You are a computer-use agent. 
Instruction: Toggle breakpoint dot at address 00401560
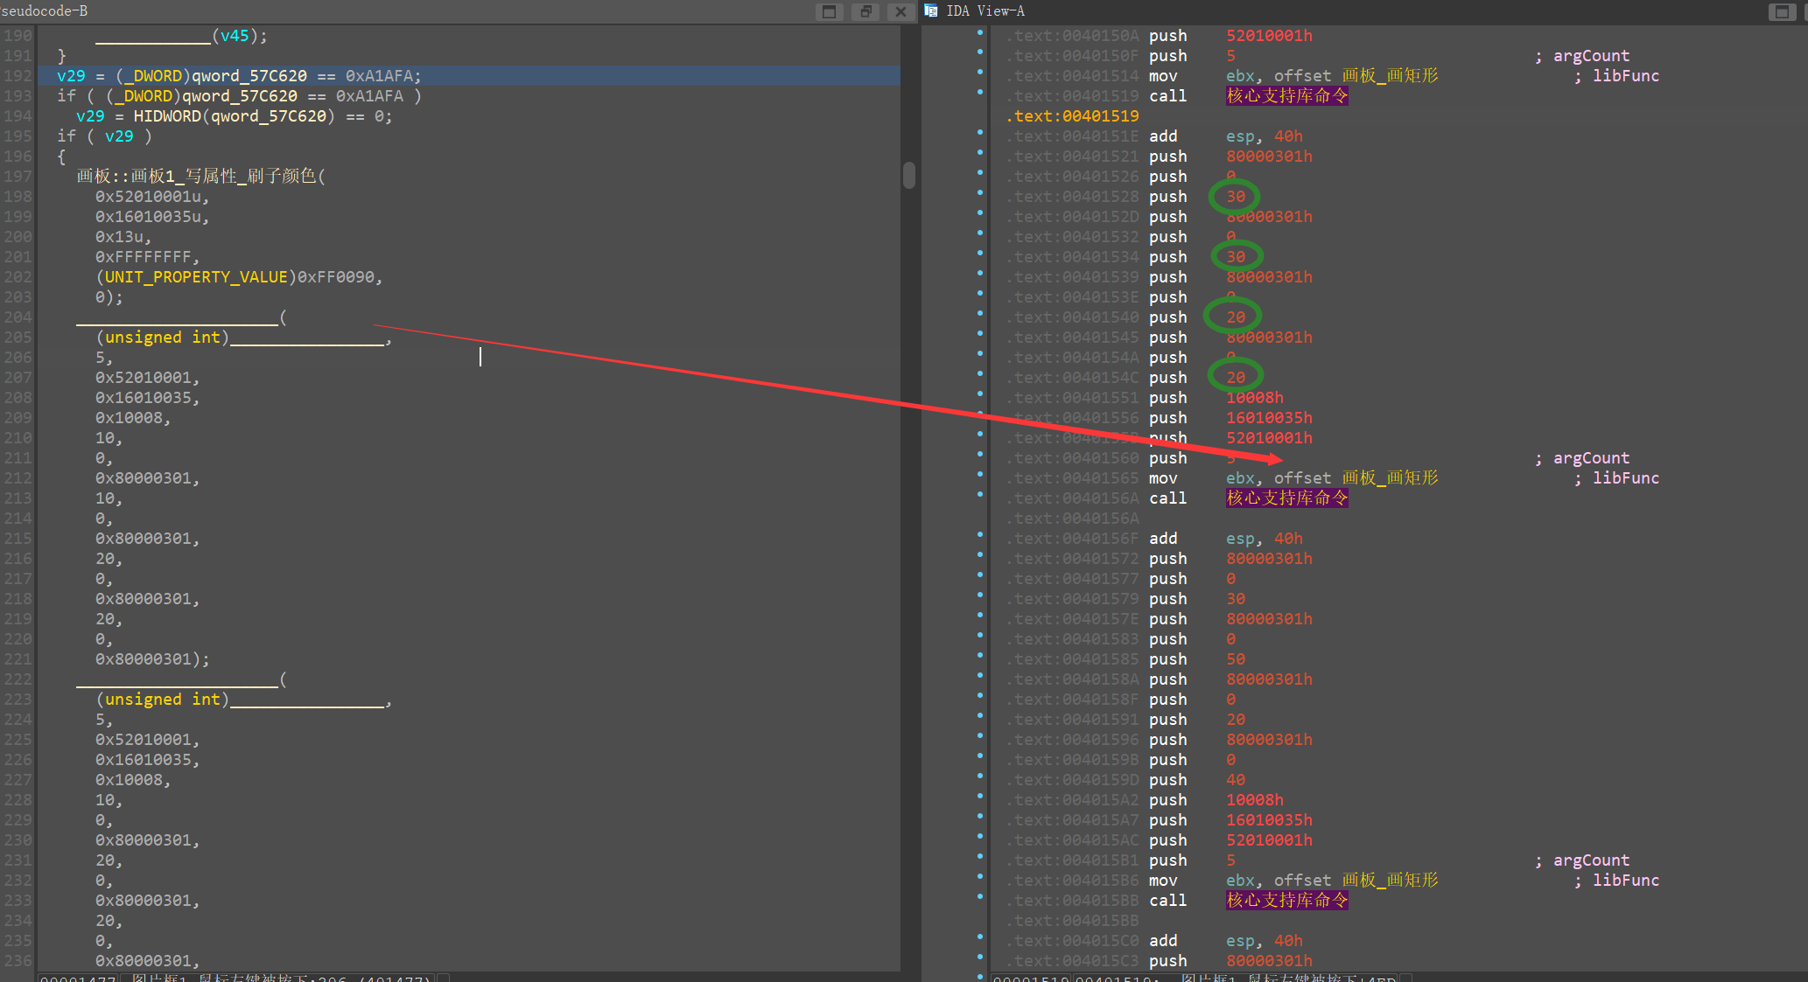coord(979,456)
